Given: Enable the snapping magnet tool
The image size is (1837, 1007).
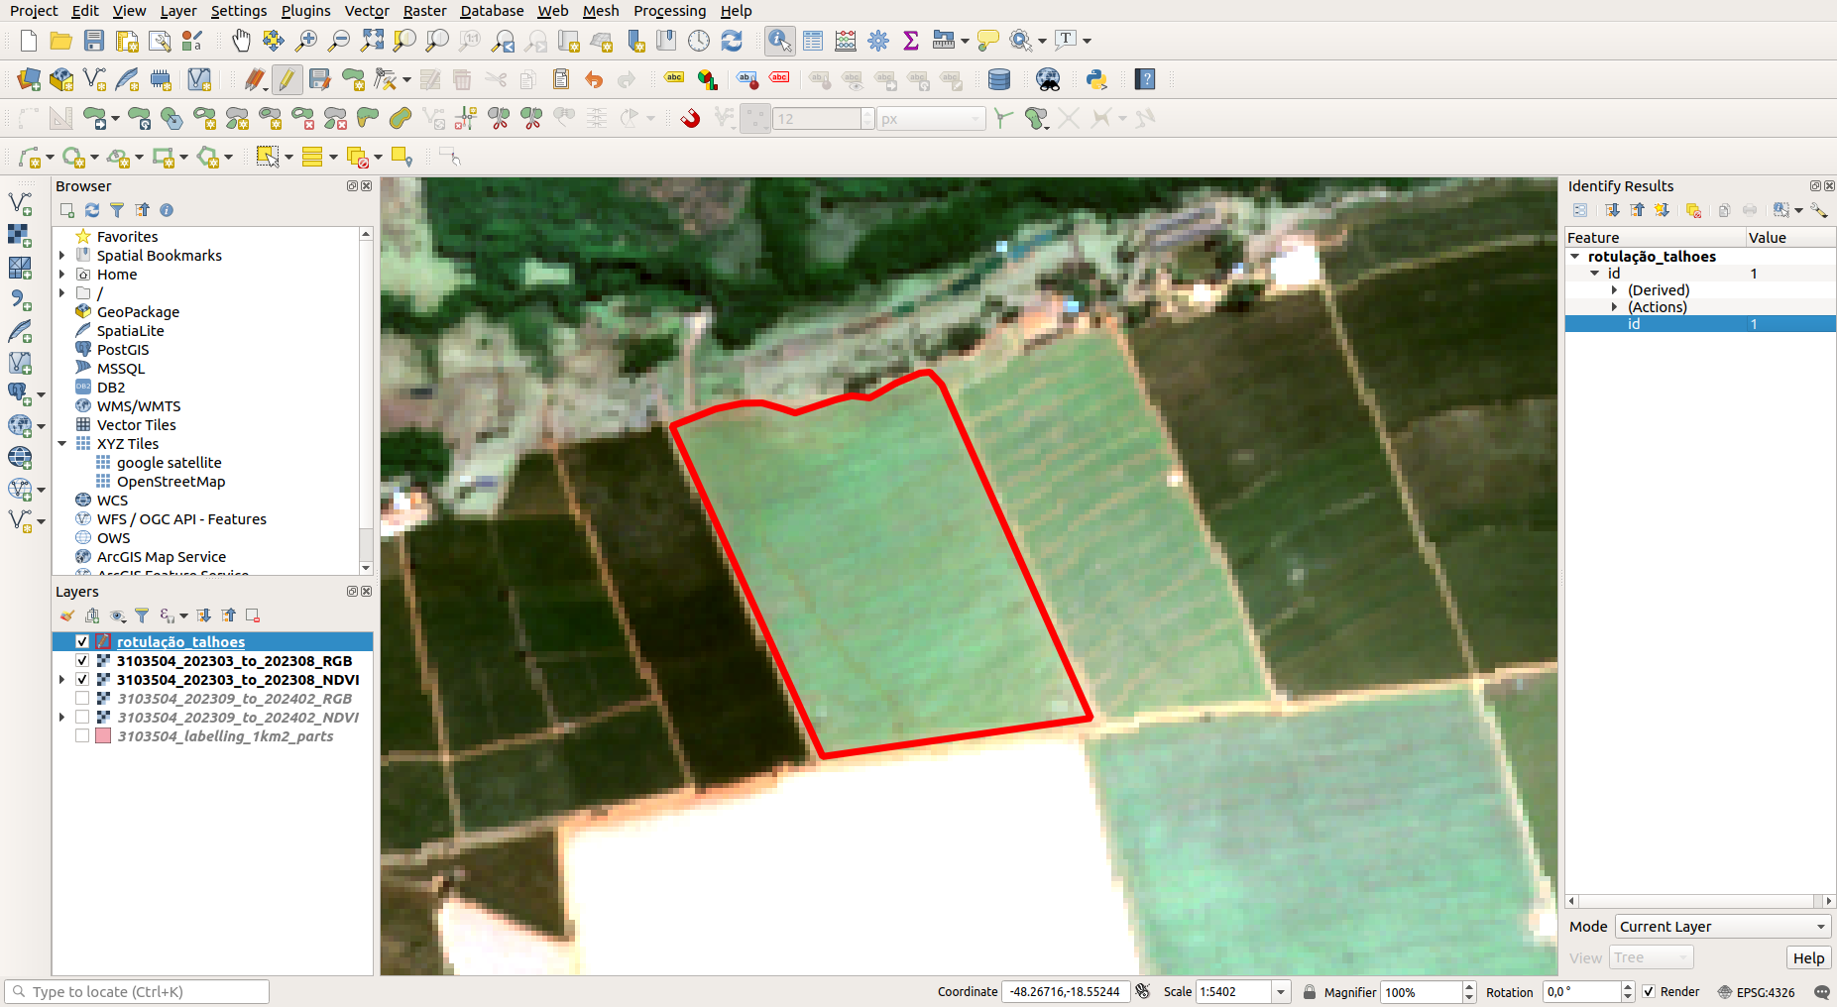Looking at the screenshot, I should click(690, 119).
